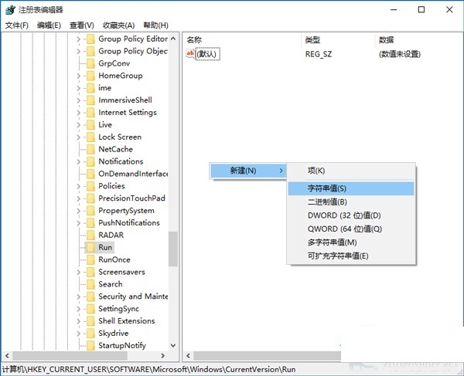464x376 pixels.
Task: Choose 项(K) from the submenu
Action: [351, 171]
